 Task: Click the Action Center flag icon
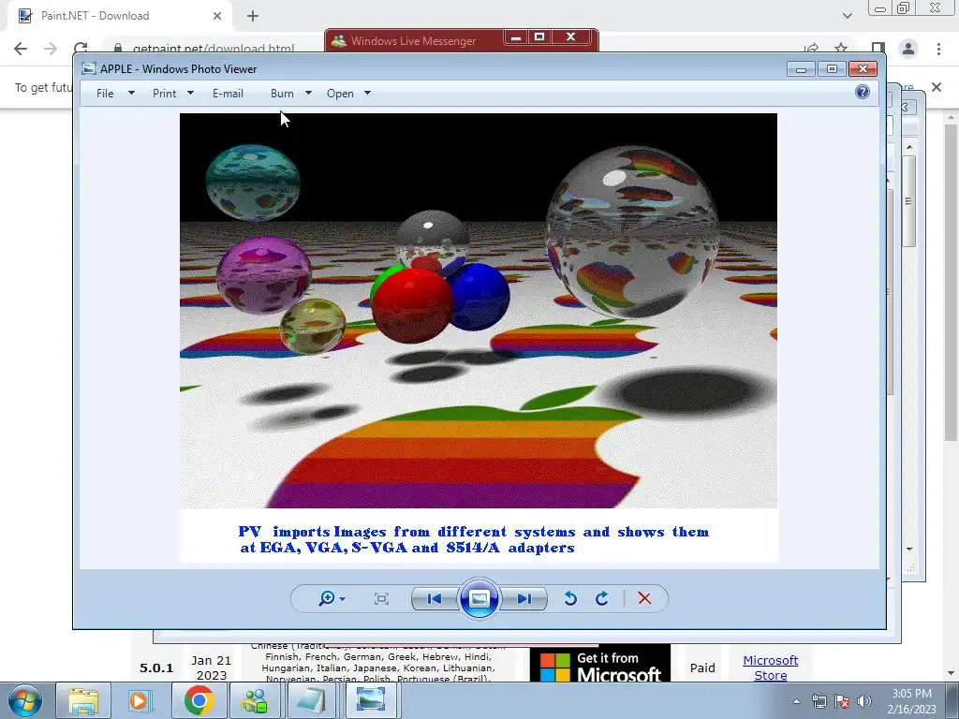point(842,701)
